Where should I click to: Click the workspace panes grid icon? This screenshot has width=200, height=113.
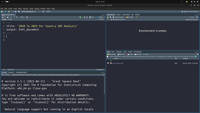[43, 11]
